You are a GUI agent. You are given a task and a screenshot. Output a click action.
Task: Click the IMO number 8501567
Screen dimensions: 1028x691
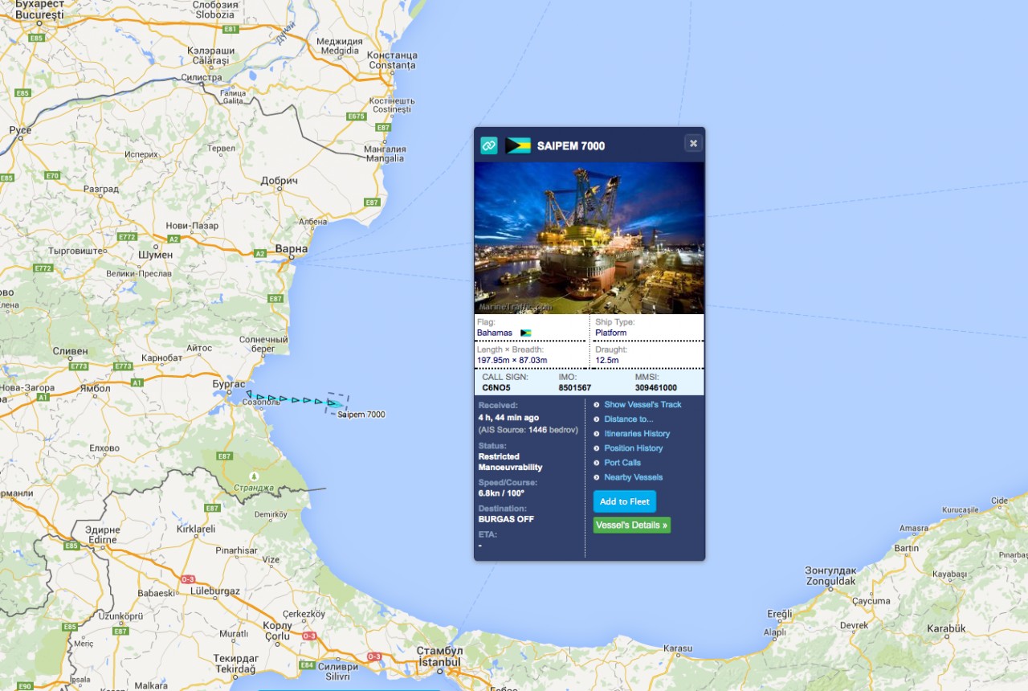575,387
